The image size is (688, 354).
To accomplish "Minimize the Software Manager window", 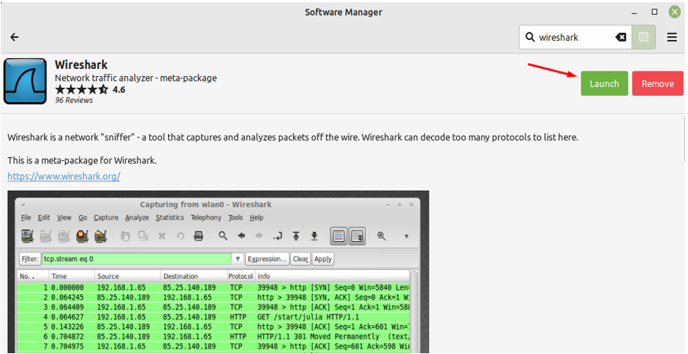I will [634, 12].
